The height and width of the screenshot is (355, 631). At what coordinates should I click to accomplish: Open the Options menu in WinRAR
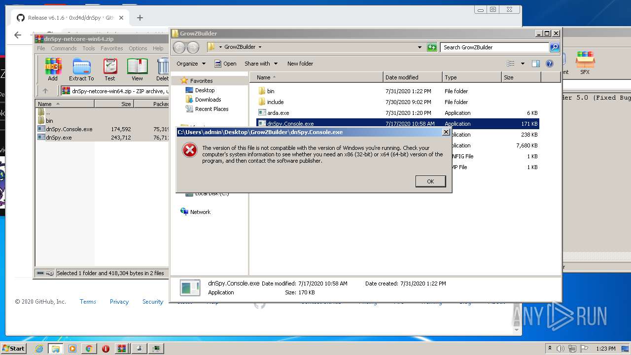138,48
